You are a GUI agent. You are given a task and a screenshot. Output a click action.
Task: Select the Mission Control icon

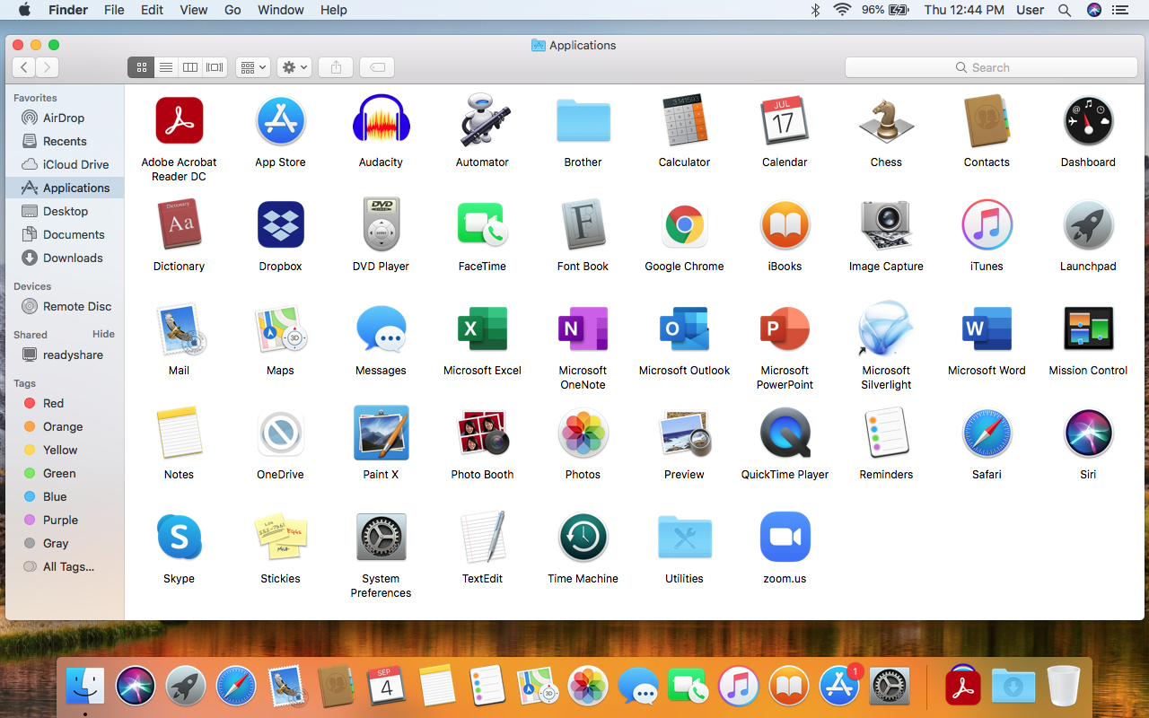1088,328
